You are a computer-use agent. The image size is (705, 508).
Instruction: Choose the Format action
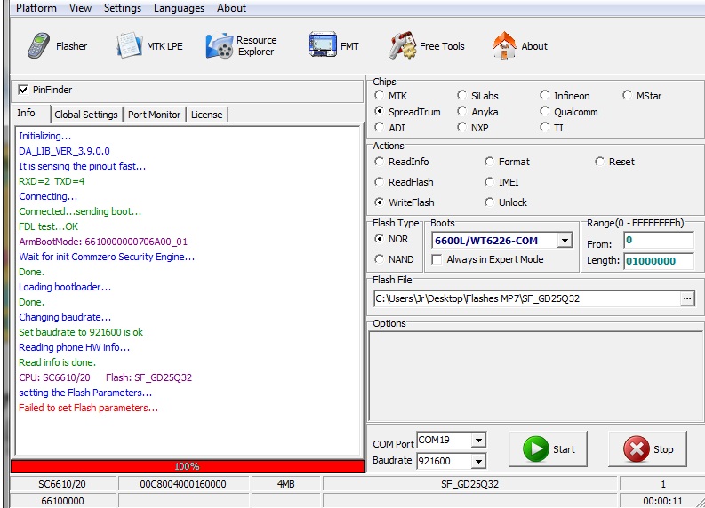[x=489, y=162]
